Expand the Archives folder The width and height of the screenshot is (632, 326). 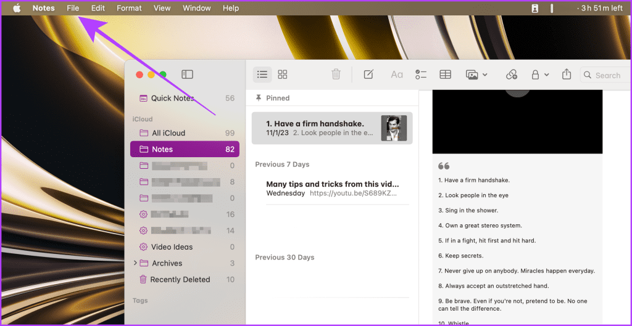point(135,263)
